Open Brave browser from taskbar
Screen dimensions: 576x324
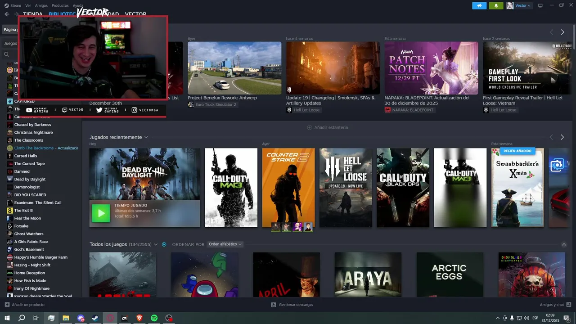(139, 318)
